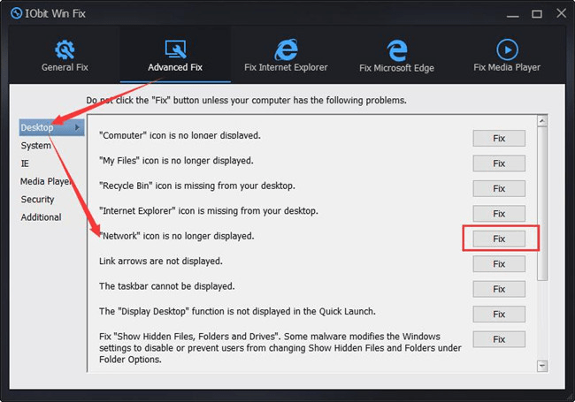The width and height of the screenshot is (575, 402).
Task: Click the General Fix gear icon
Action: click(x=65, y=49)
